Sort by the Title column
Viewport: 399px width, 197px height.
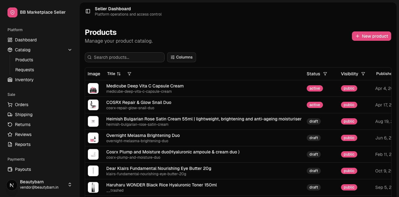click(x=114, y=74)
